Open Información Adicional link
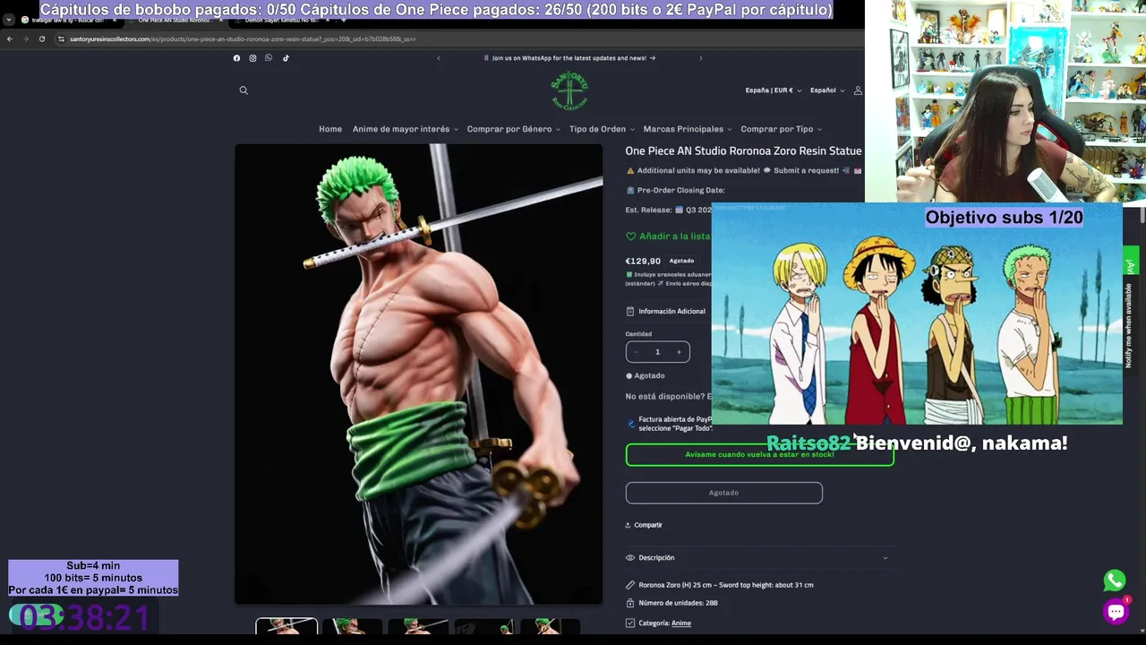This screenshot has height=645, width=1146. click(665, 312)
